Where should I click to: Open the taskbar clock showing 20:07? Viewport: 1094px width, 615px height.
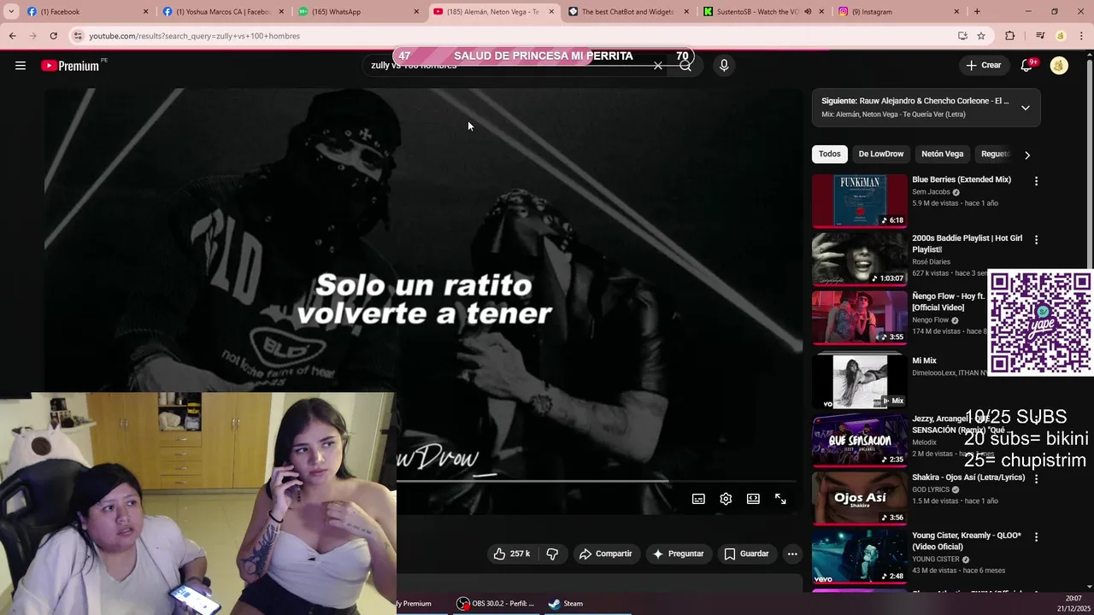tap(1073, 603)
